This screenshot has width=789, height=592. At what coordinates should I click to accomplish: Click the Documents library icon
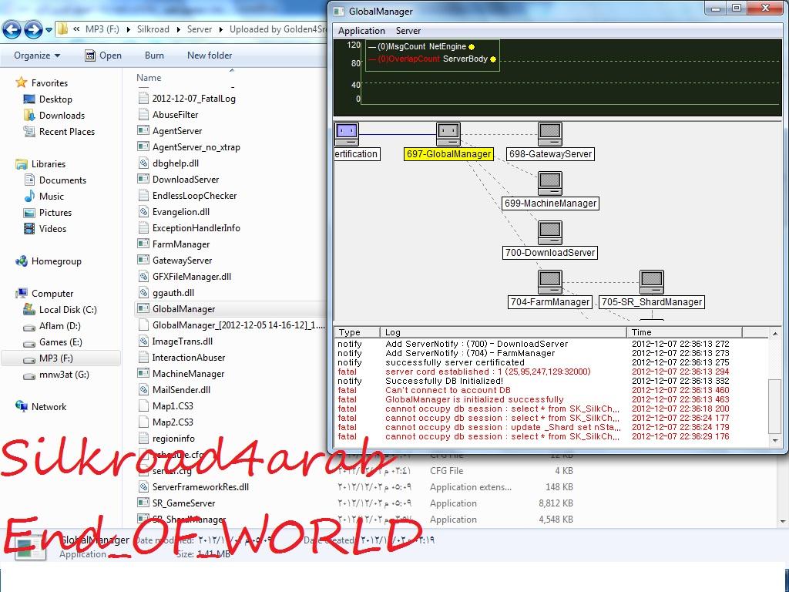click(x=29, y=180)
